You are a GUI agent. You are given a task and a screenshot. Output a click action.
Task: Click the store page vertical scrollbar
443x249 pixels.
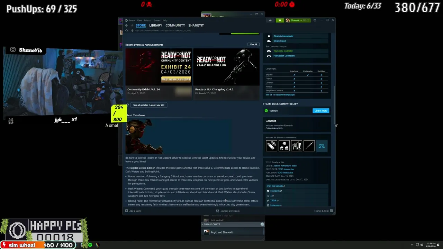(334, 105)
